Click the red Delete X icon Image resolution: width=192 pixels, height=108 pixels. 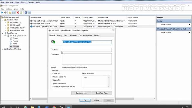[18, 13]
